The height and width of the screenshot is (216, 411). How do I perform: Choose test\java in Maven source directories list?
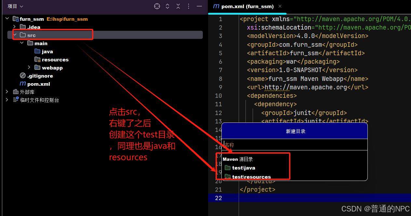(244, 168)
